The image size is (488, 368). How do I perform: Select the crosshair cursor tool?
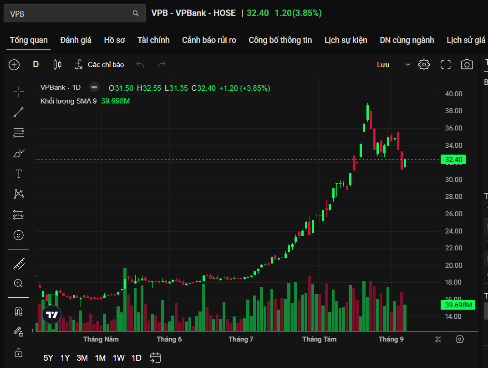click(x=19, y=92)
